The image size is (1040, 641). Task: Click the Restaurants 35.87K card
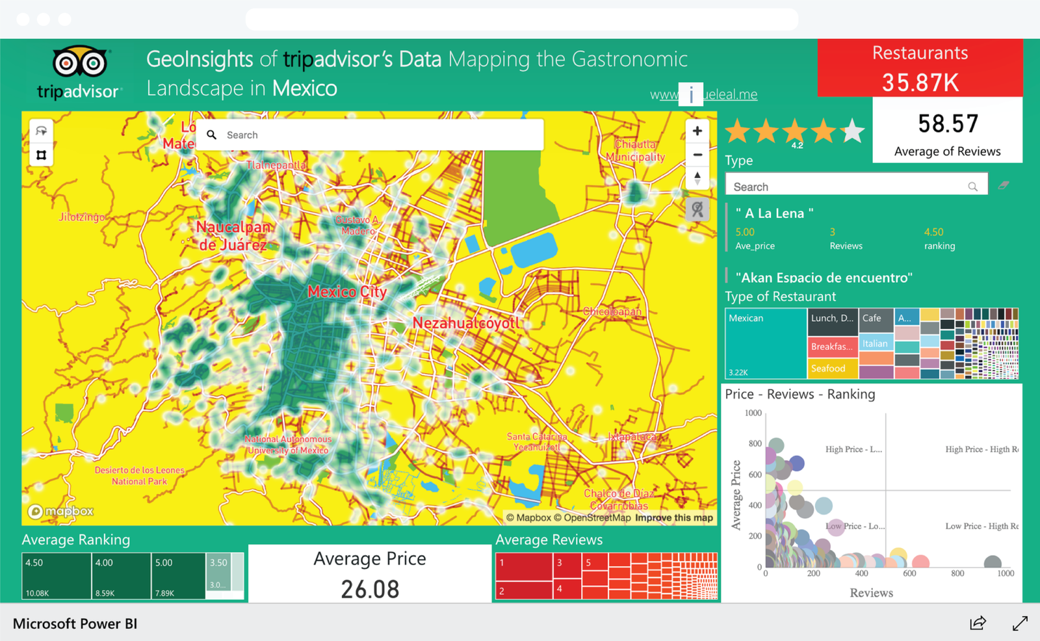(x=920, y=68)
